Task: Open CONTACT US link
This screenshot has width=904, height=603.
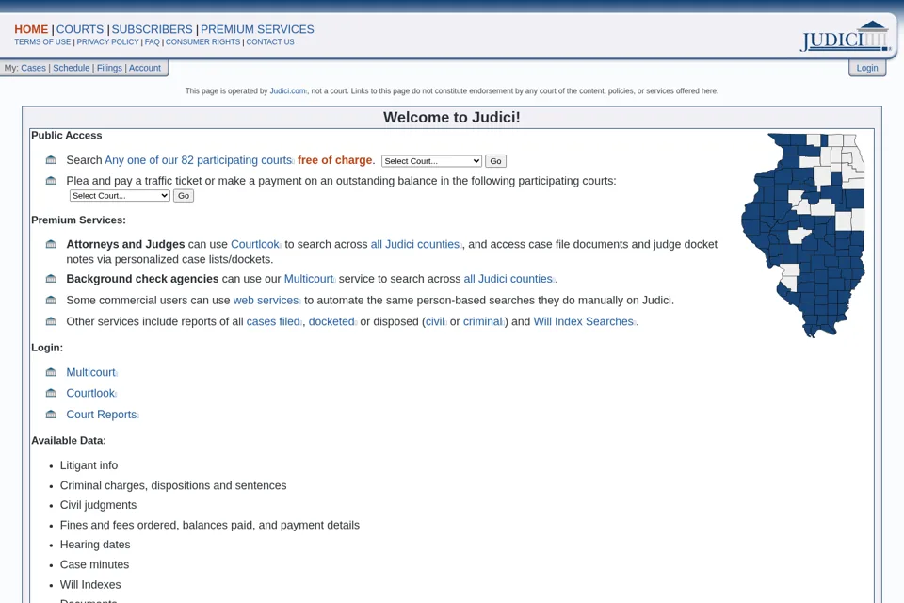Action: 270,42
